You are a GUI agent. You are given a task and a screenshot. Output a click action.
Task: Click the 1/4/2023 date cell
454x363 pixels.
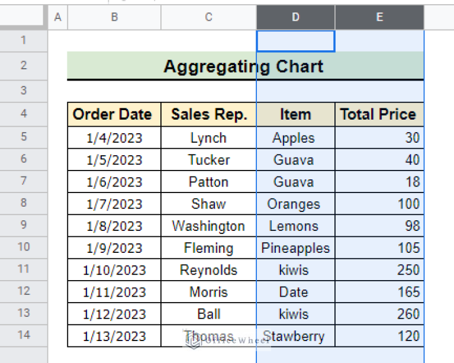point(114,137)
